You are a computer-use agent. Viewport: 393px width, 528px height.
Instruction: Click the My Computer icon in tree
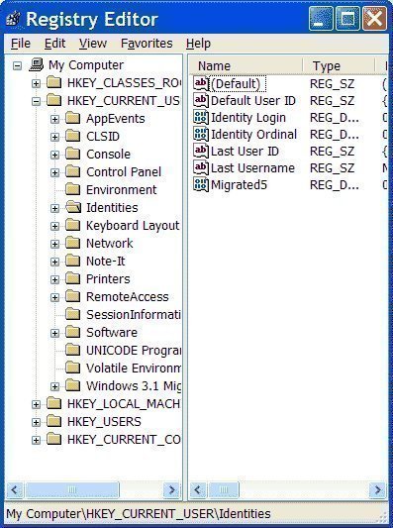click(x=37, y=64)
